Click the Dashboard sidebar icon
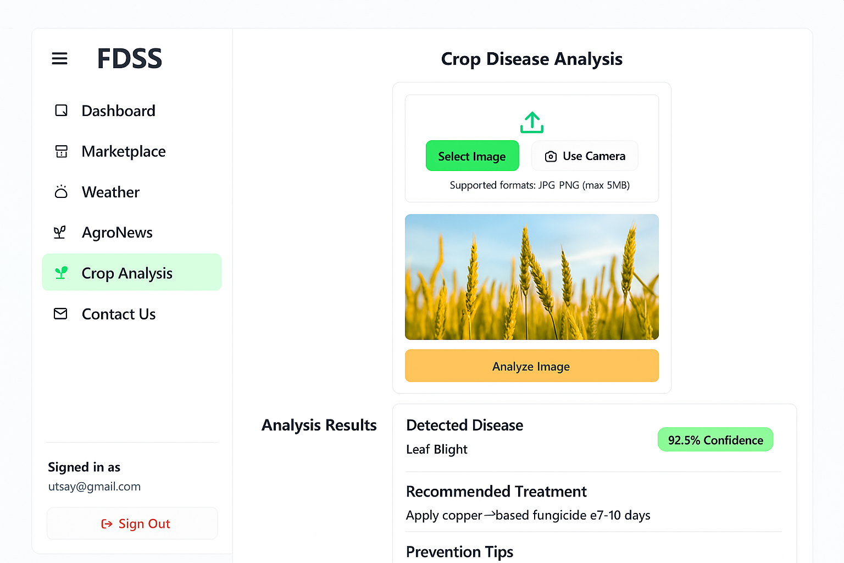 [61, 111]
